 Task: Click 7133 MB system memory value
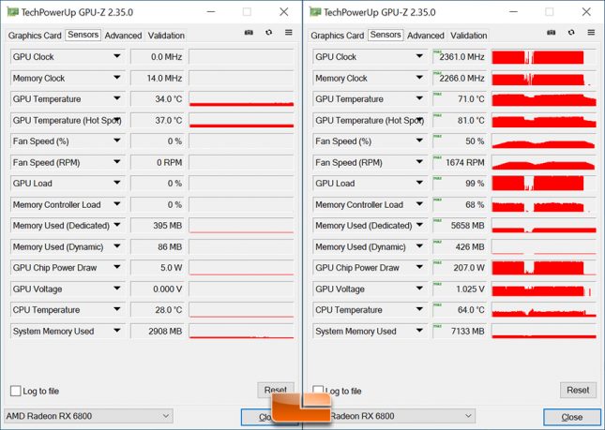(460, 331)
